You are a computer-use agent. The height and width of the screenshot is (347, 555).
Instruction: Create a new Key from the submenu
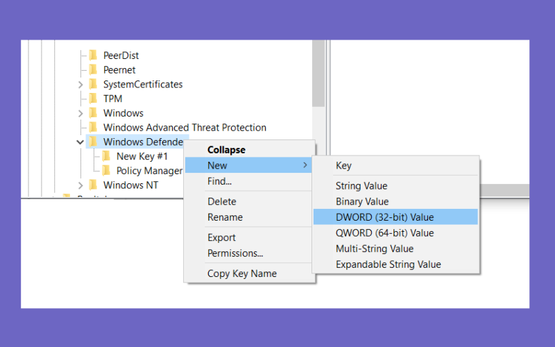click(395, 165)
